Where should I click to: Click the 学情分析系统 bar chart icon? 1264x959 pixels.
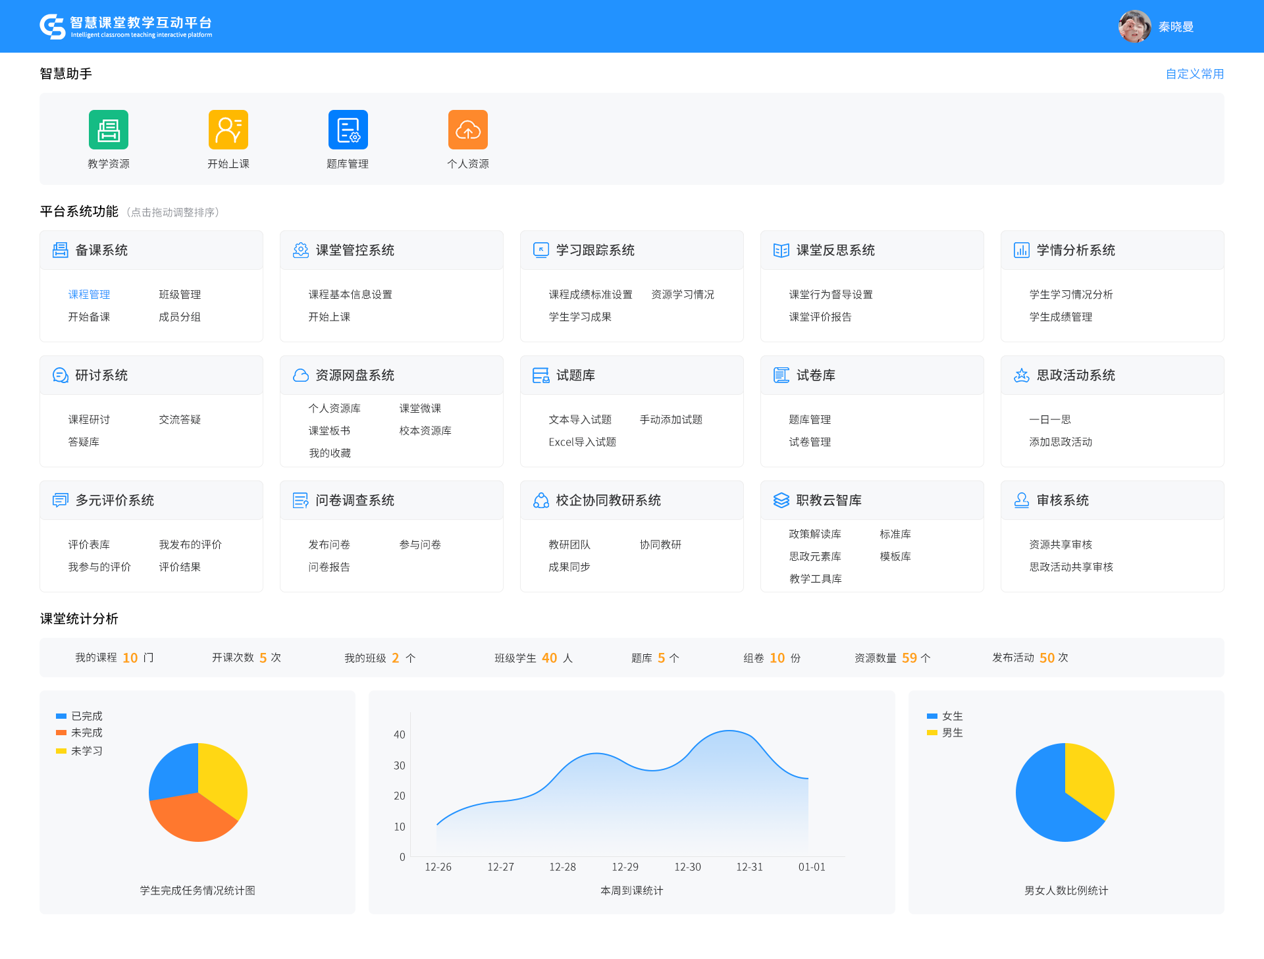click(x=1021, y=250)
